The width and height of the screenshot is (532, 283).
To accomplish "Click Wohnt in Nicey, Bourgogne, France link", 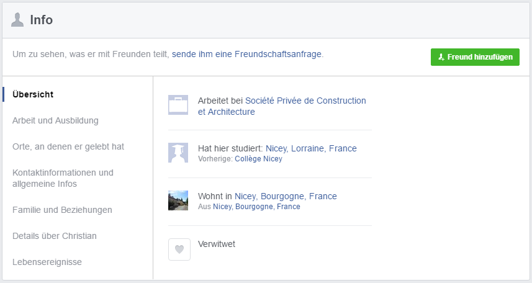I will pyautogui.click(x=286, y=196).
